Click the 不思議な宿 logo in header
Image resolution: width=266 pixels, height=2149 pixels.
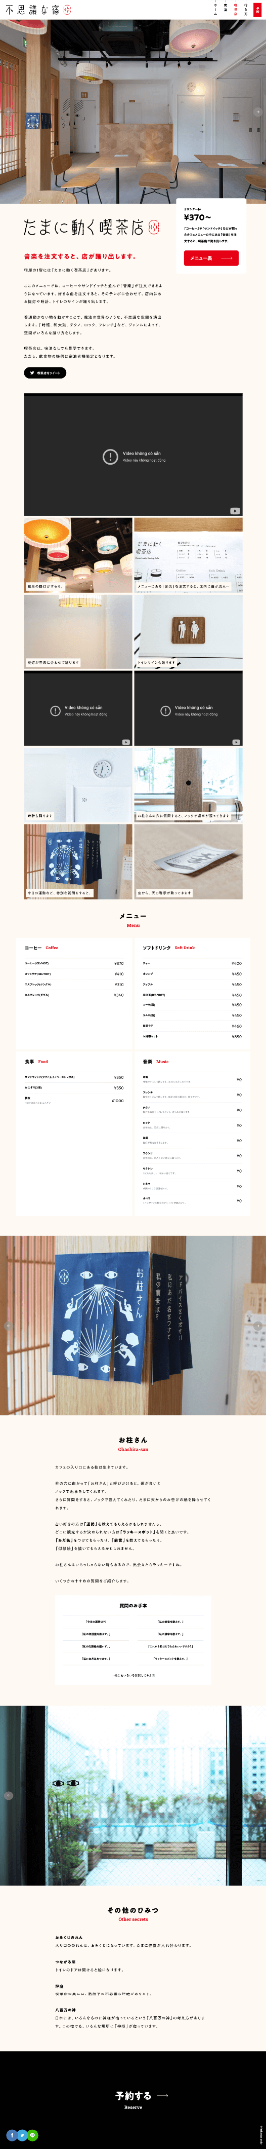pyautogui.click(x=37, y=9)
